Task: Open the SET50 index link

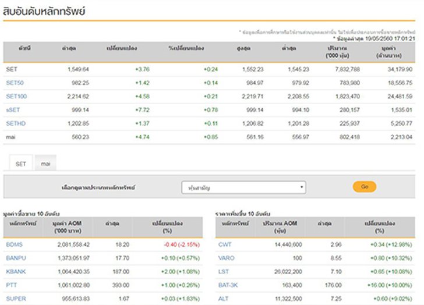Action: [x=15, y=83]
